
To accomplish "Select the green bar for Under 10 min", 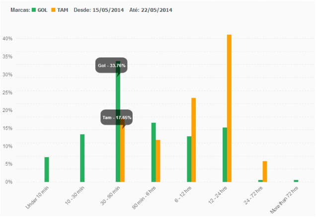I will 47,169.
